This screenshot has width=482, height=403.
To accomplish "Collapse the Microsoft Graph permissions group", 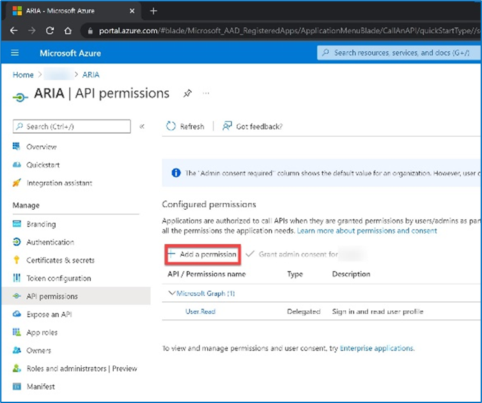I will coord(171,293).
